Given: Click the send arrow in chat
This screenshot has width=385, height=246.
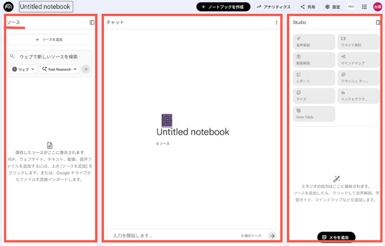Looking at the screenshot, I should pos(272,236).
